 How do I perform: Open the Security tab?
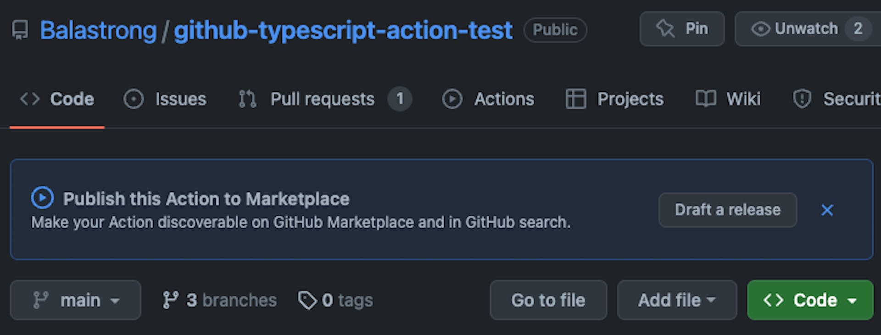836,99
